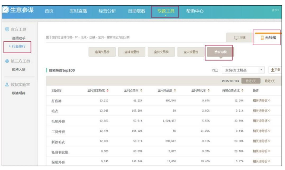Image resolution: width=285 pixels, height=170 pixels.
Task: Open the 经营分析 menu
Action: (107, 11)
